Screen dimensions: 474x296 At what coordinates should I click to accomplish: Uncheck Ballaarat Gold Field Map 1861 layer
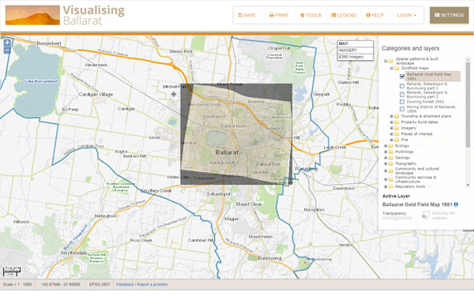(402, 77)
